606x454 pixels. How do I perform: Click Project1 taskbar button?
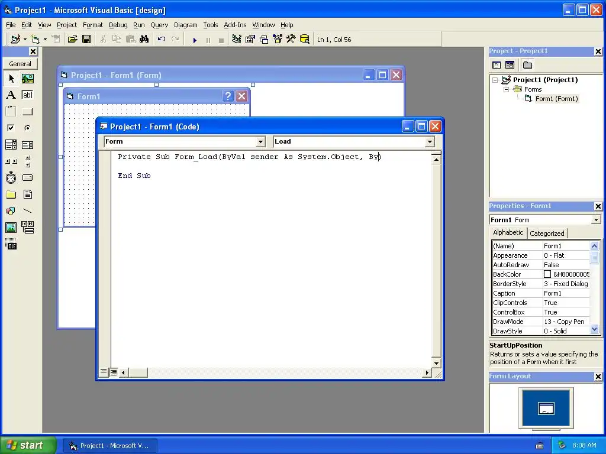point(109,446)
